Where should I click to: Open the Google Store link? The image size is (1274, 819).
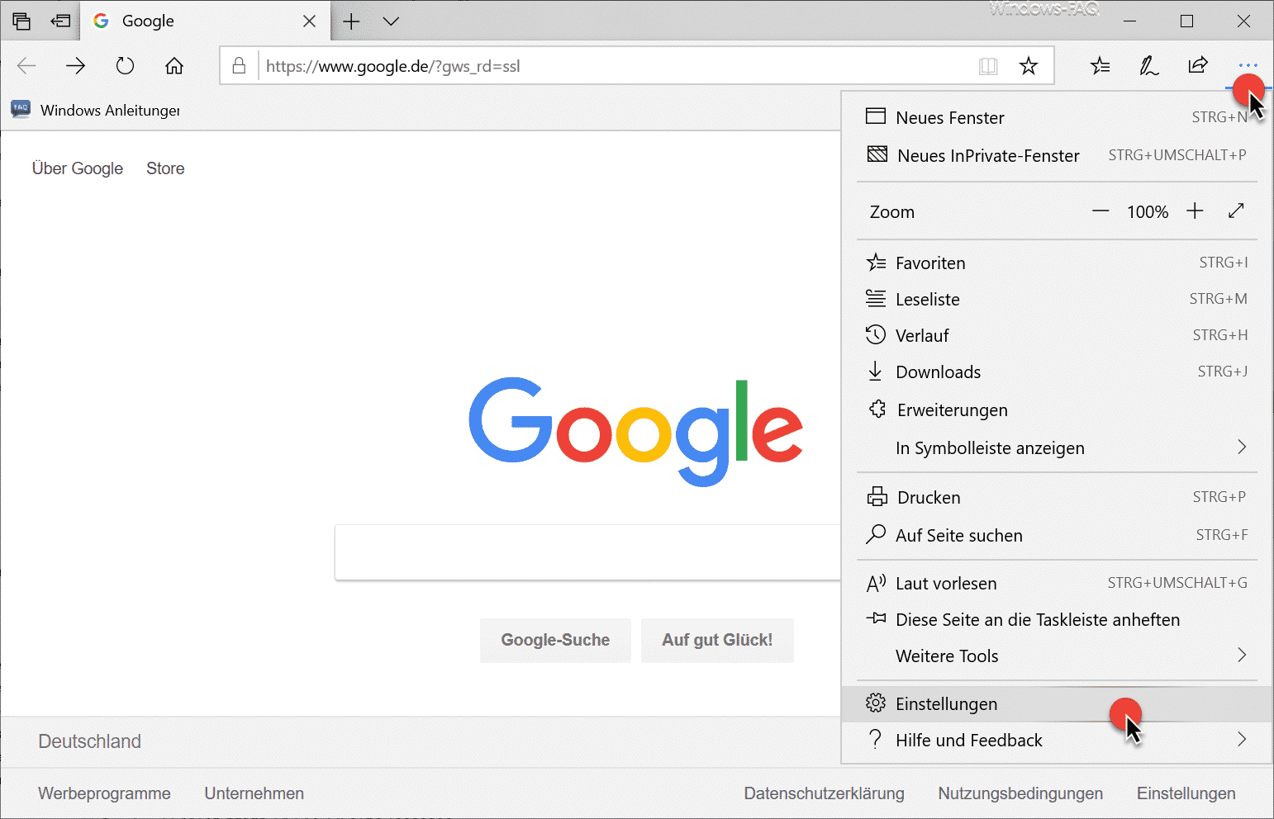coord(165,168)
